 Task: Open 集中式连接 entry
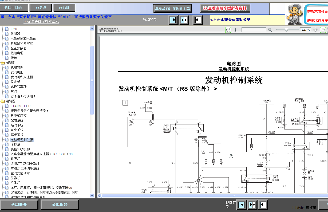[x=19, y=116]
